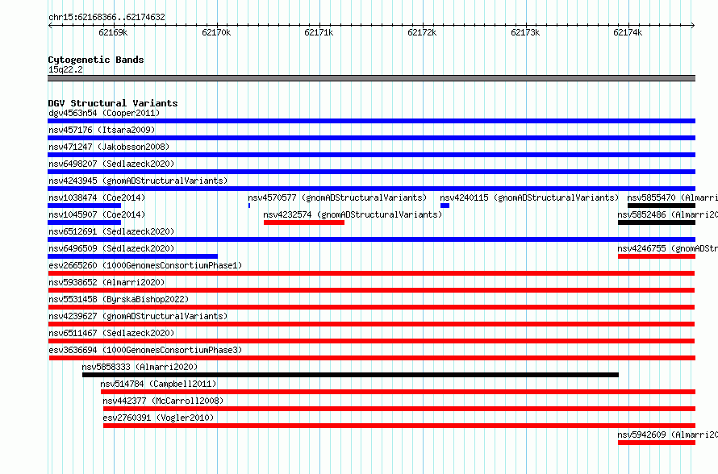This screenshot has height=474, width=718.
Task: Click the red bar under nsv442377
Action: click(x=399, y=409)
